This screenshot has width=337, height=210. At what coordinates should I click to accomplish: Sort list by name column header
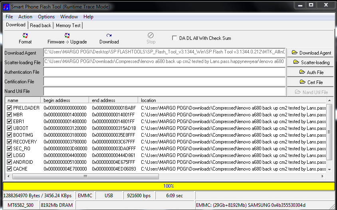(x=23, y=100)
